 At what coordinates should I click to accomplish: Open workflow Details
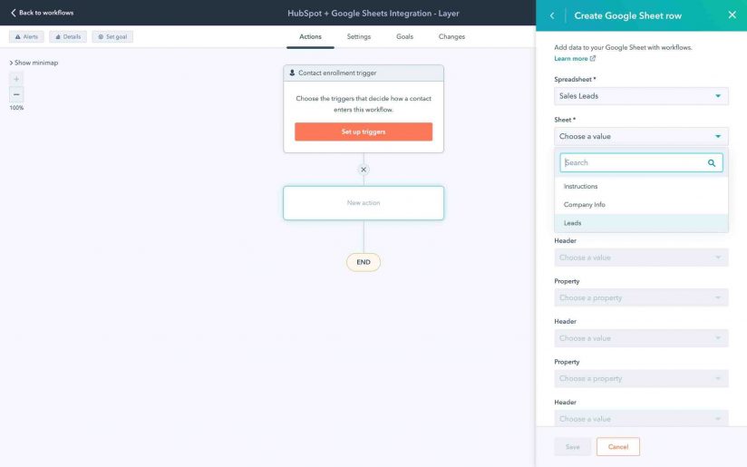pyautogui.click(x=68, y=37)
